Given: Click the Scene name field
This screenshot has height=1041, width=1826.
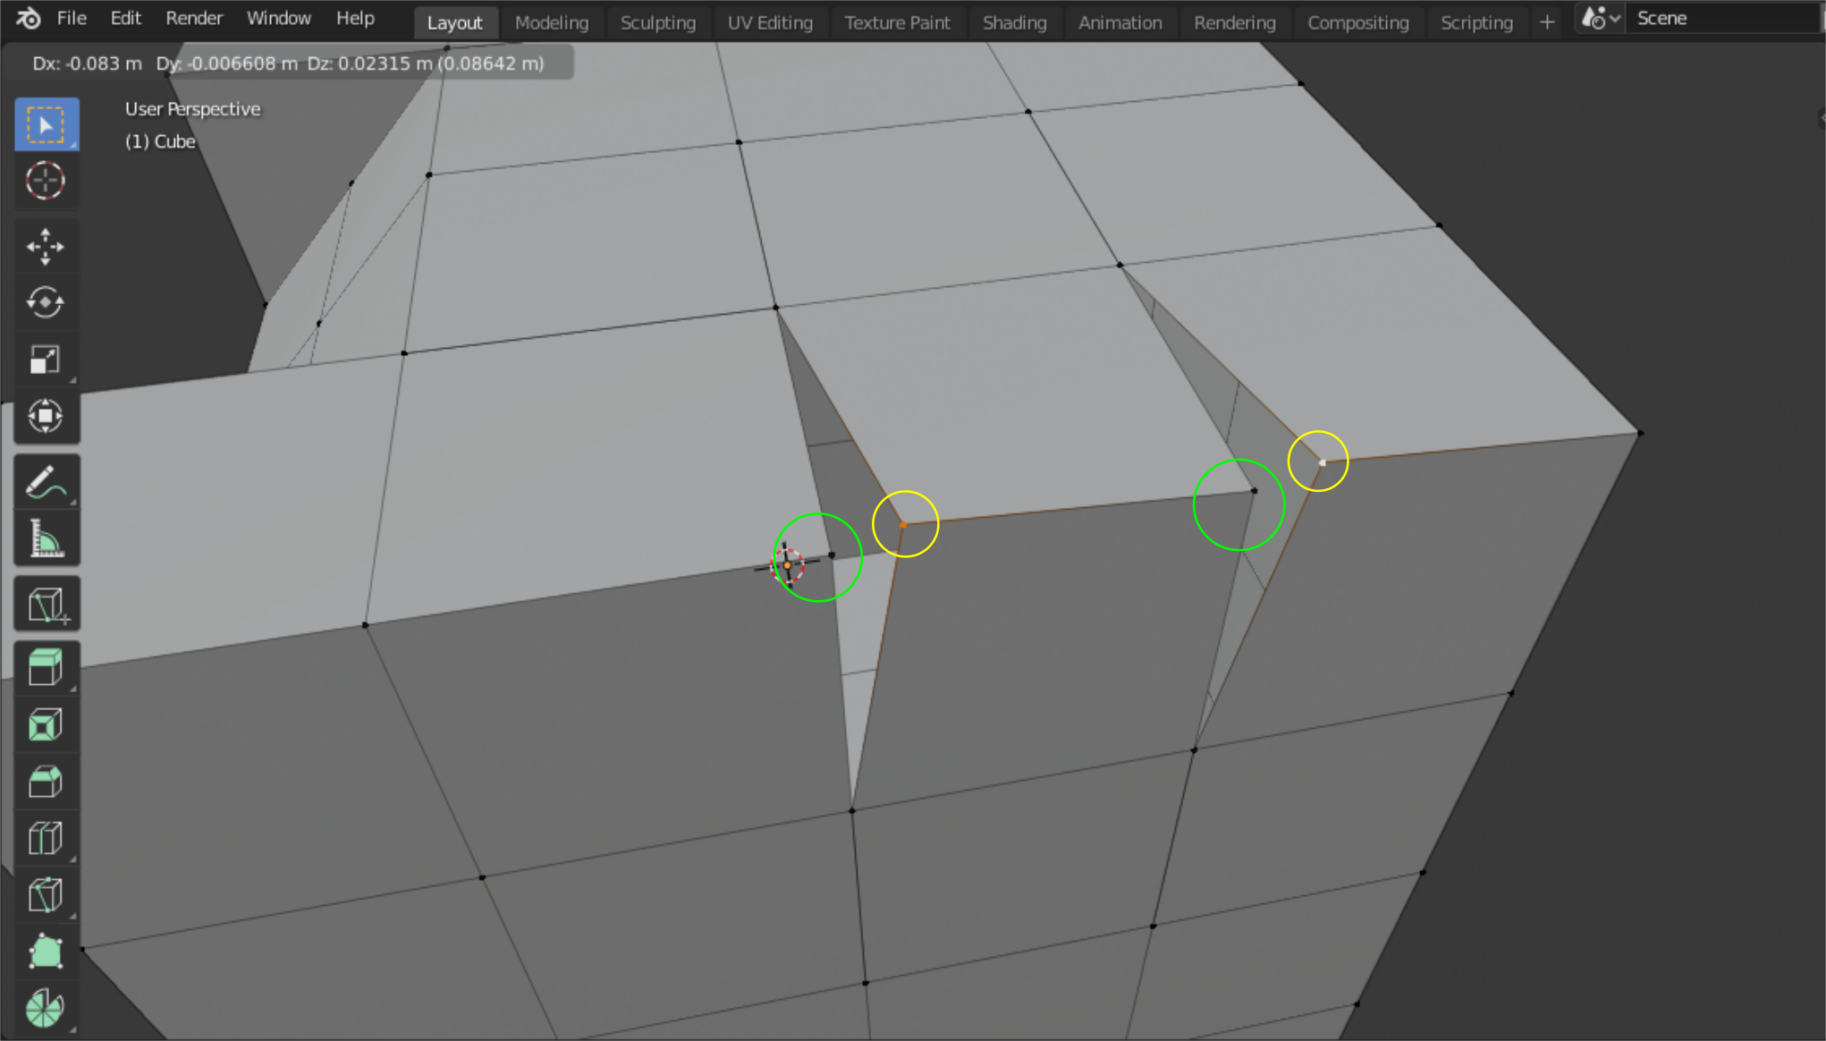Looking at the screenshot, I should (x=1724, y=18).
